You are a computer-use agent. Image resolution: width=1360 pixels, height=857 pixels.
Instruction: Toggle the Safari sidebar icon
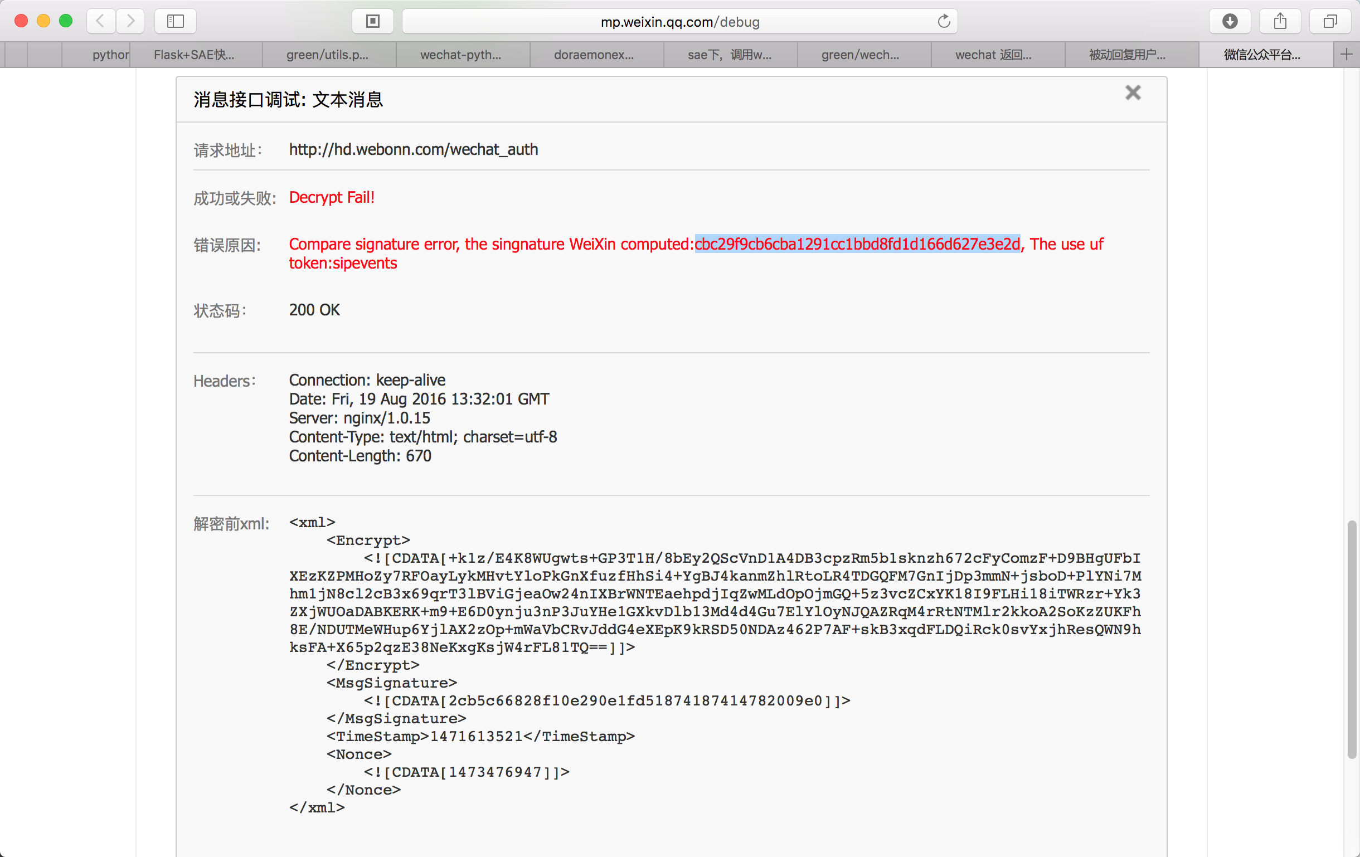click(175, 22)
